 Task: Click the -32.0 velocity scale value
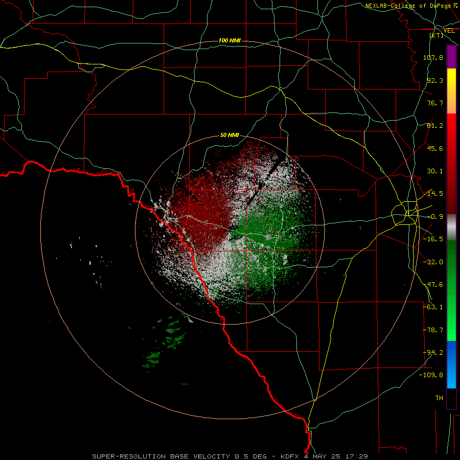pyautogui.click(x=433, y=262)
